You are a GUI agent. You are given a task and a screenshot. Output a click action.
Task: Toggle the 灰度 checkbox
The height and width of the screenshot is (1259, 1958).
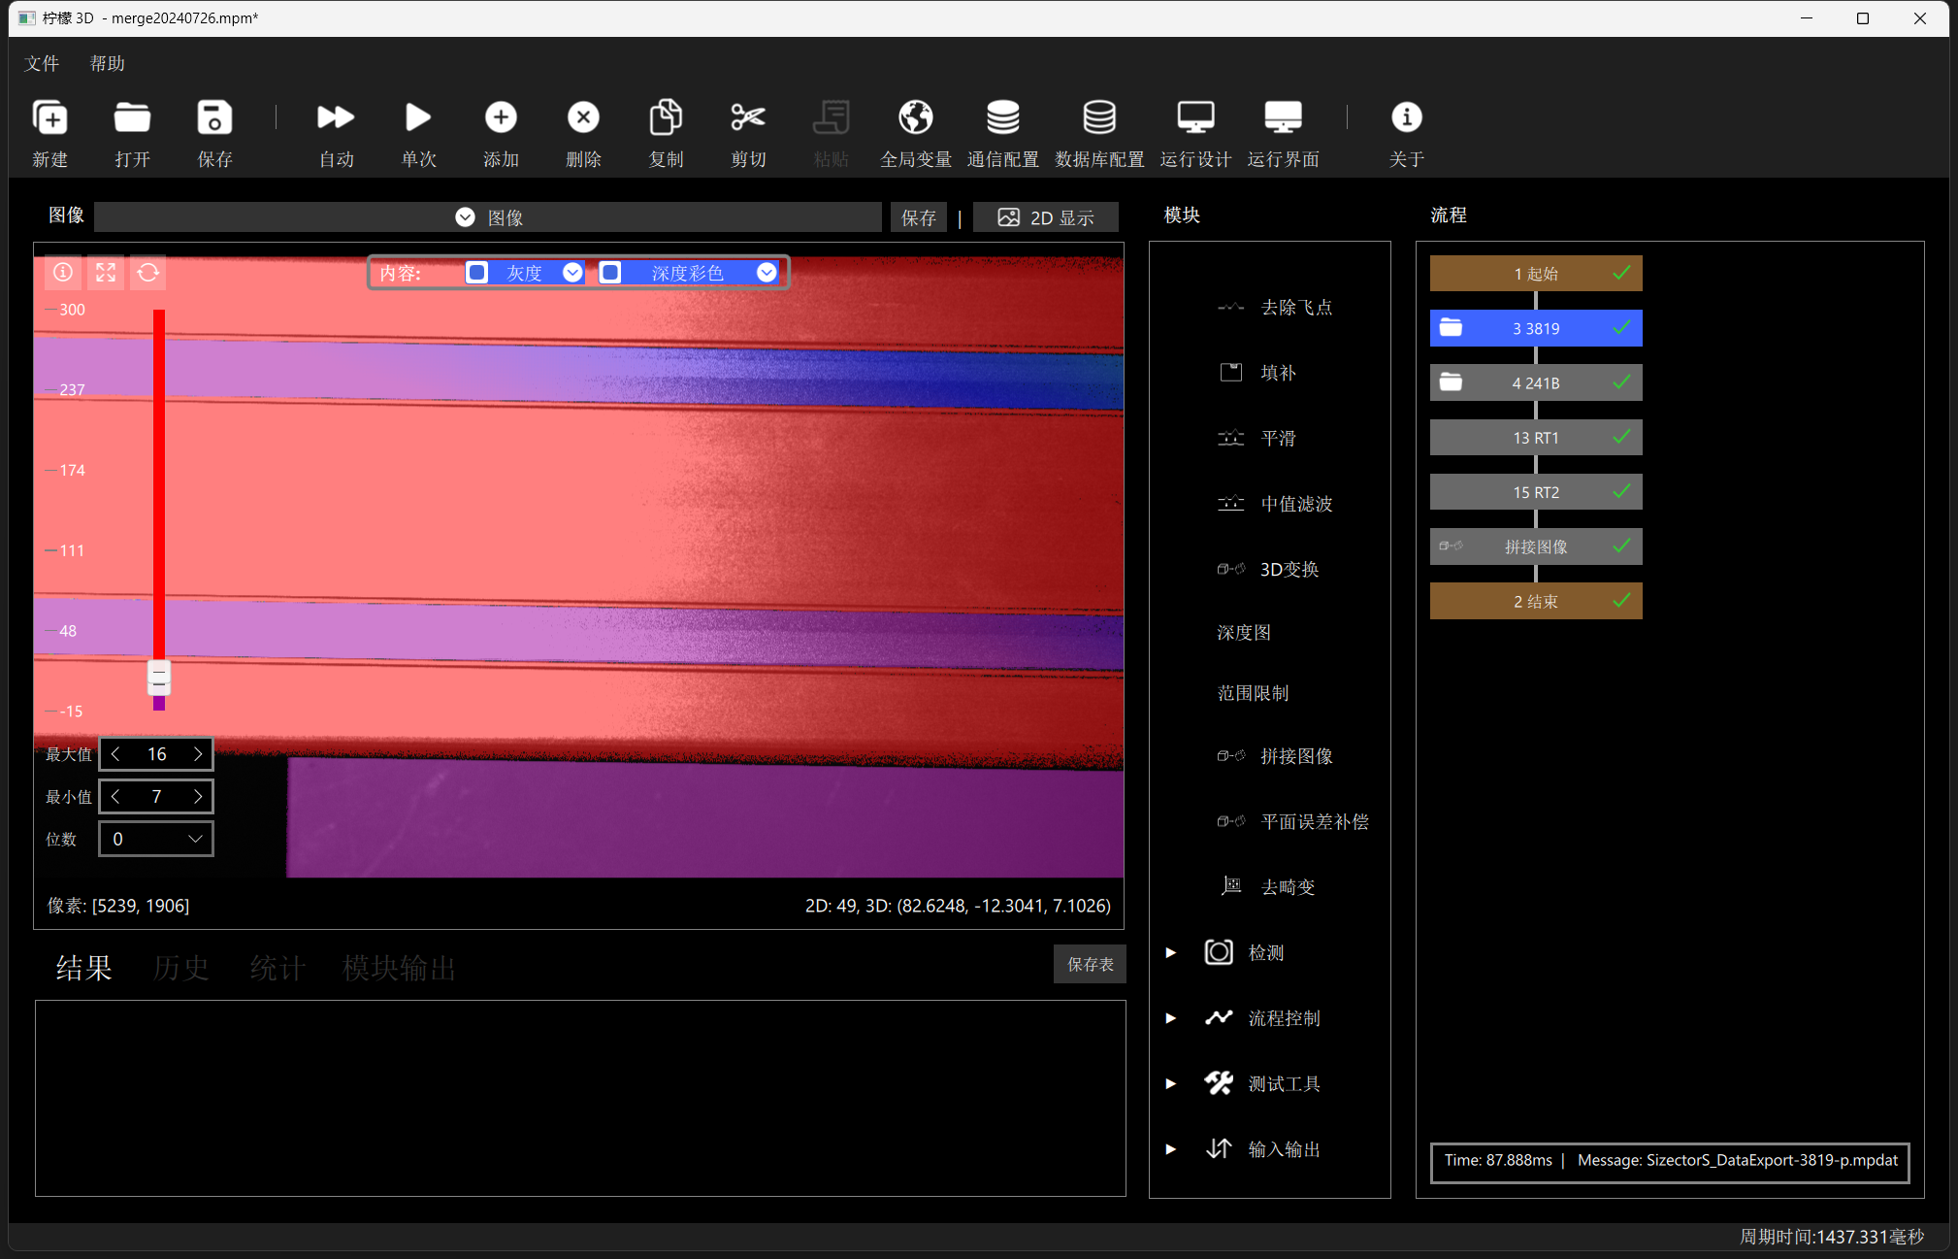click(x=476, y=273)
